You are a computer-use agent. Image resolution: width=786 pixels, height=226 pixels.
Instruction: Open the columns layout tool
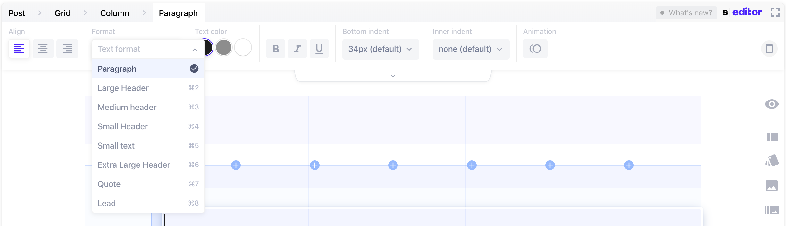772,137
